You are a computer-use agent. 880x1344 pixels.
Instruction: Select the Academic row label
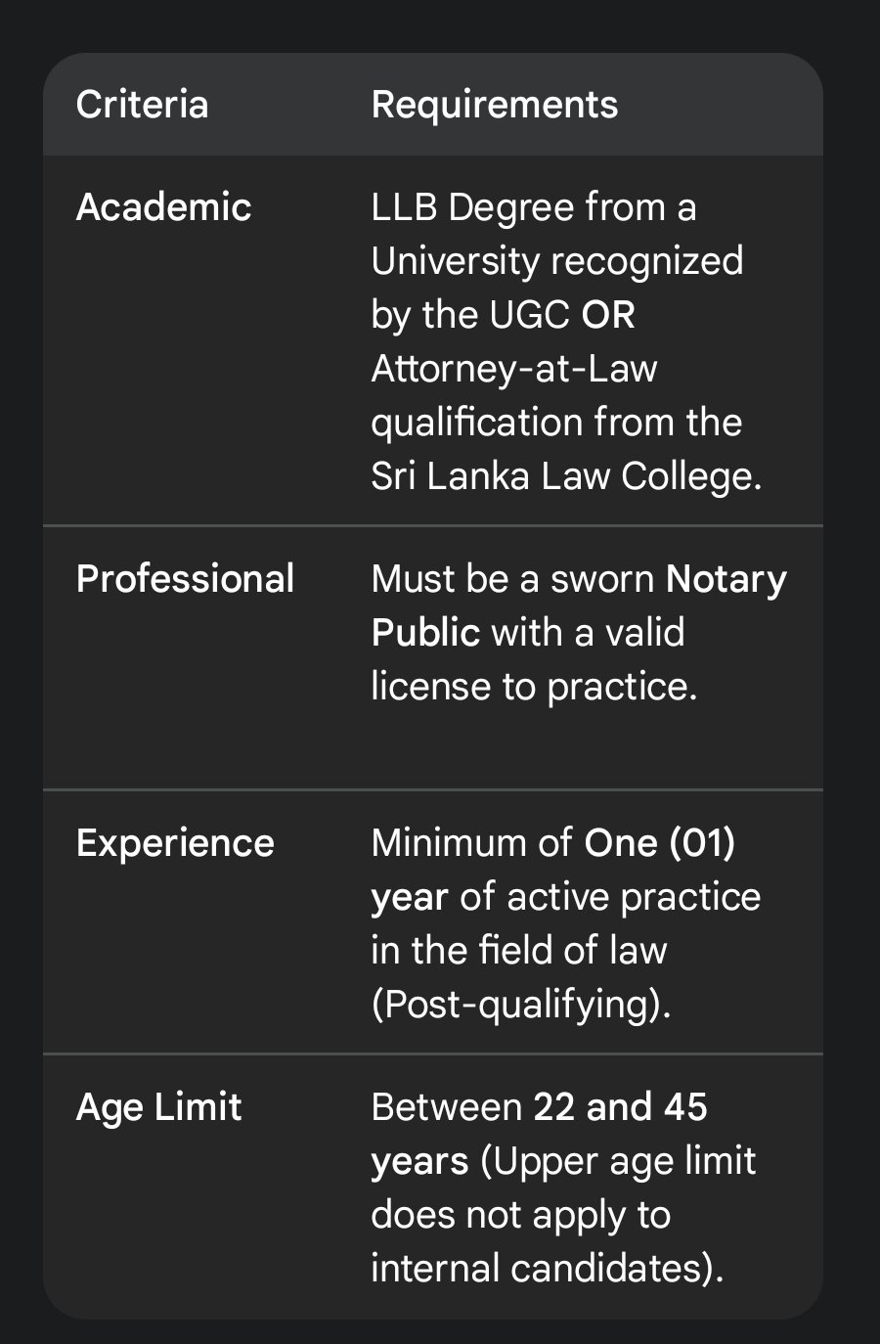tap(163, 207)
